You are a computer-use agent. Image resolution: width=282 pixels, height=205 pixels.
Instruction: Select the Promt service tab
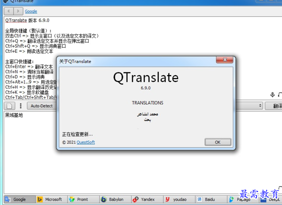point(84,199)
